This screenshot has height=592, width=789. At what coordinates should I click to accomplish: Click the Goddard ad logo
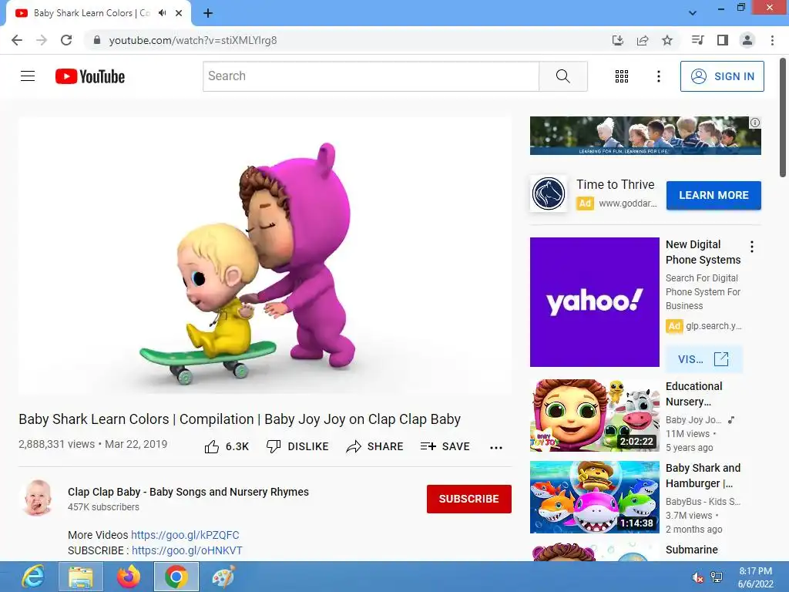pos(549,193)
